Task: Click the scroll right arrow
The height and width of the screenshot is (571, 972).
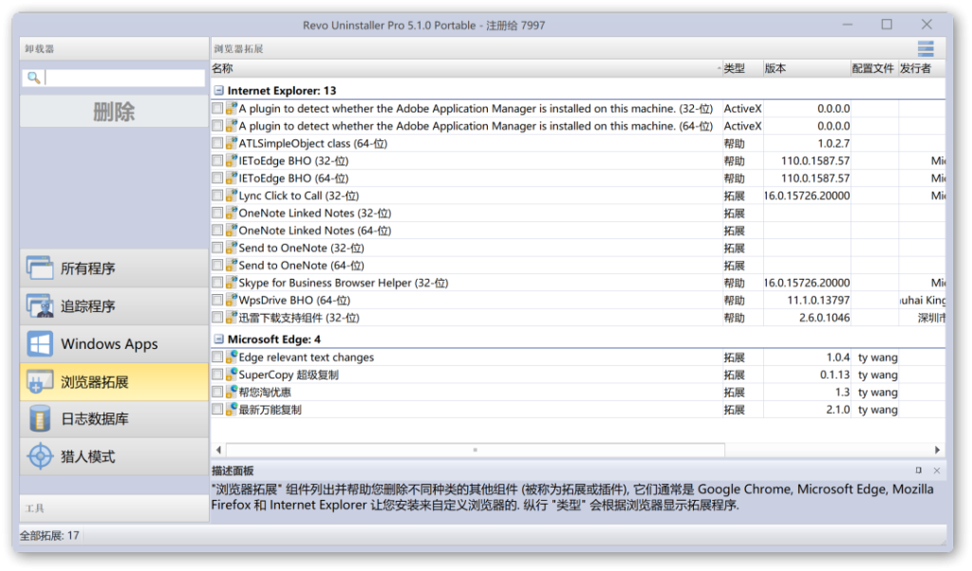Action: coord(937,450)
